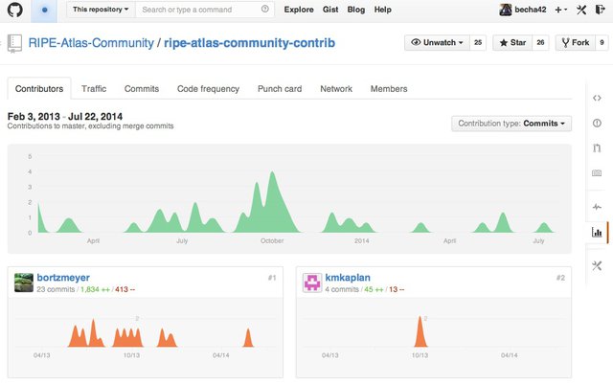Fork the repository
Image resolution: width=613 pixels, height=385 pixels.
pos(575,42)
